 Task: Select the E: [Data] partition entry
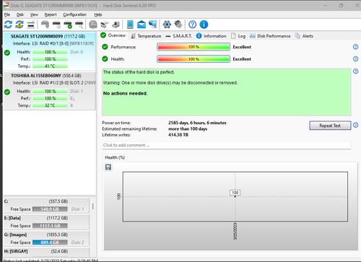click(x=46, y=222)
